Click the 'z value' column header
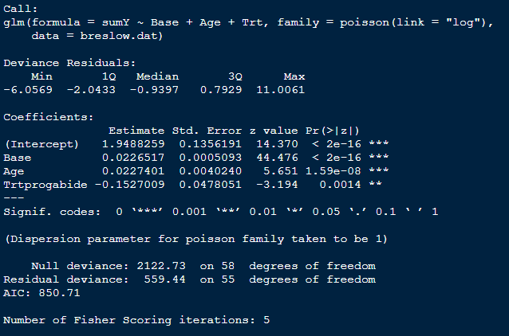Image resolution: width=509 pixels, height=336 pixels. (x=274, y=131)
